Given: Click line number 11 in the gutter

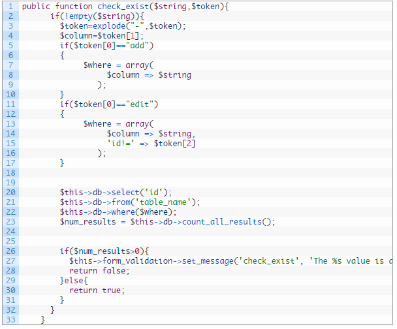Looking at the screenshot, I should [x=10, y=104].
